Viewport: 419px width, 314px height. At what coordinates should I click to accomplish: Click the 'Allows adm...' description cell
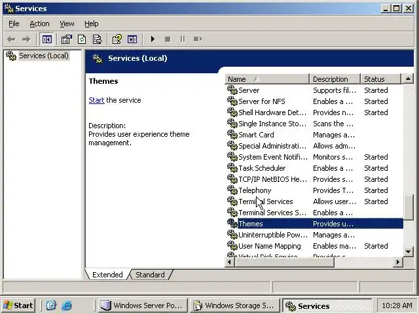(335, 146)
